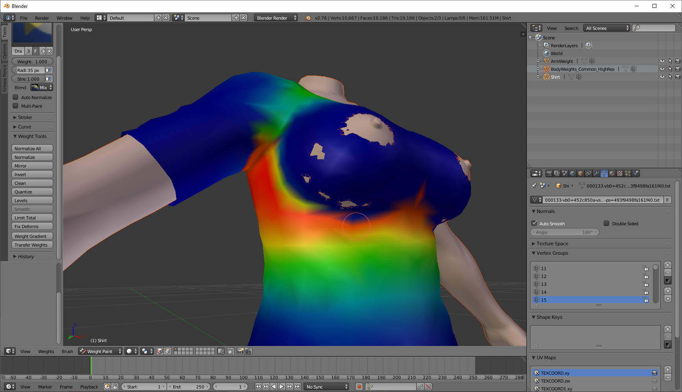This screenshot has height=392, width=682.
Task: Open the Render properties camera tab
Action: [549, 173]
